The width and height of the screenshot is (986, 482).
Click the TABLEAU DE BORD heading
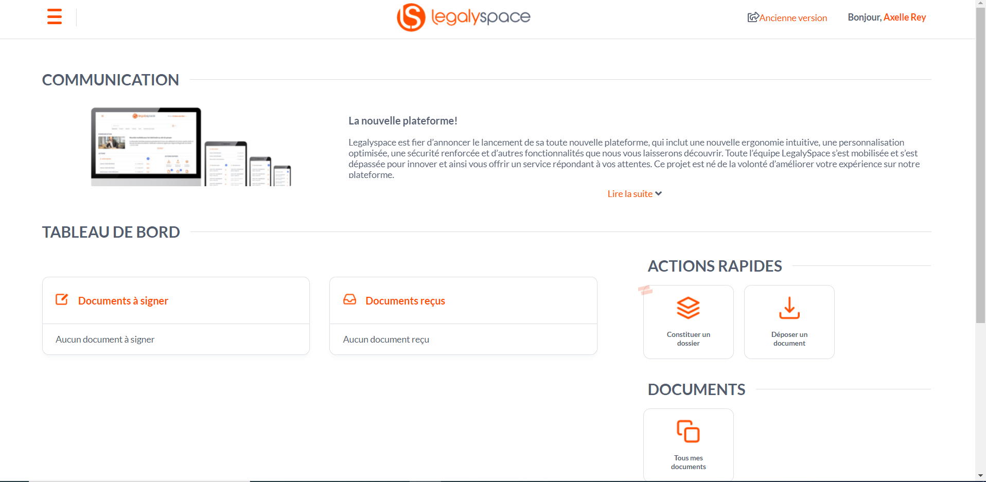click(x=111, y=232)
